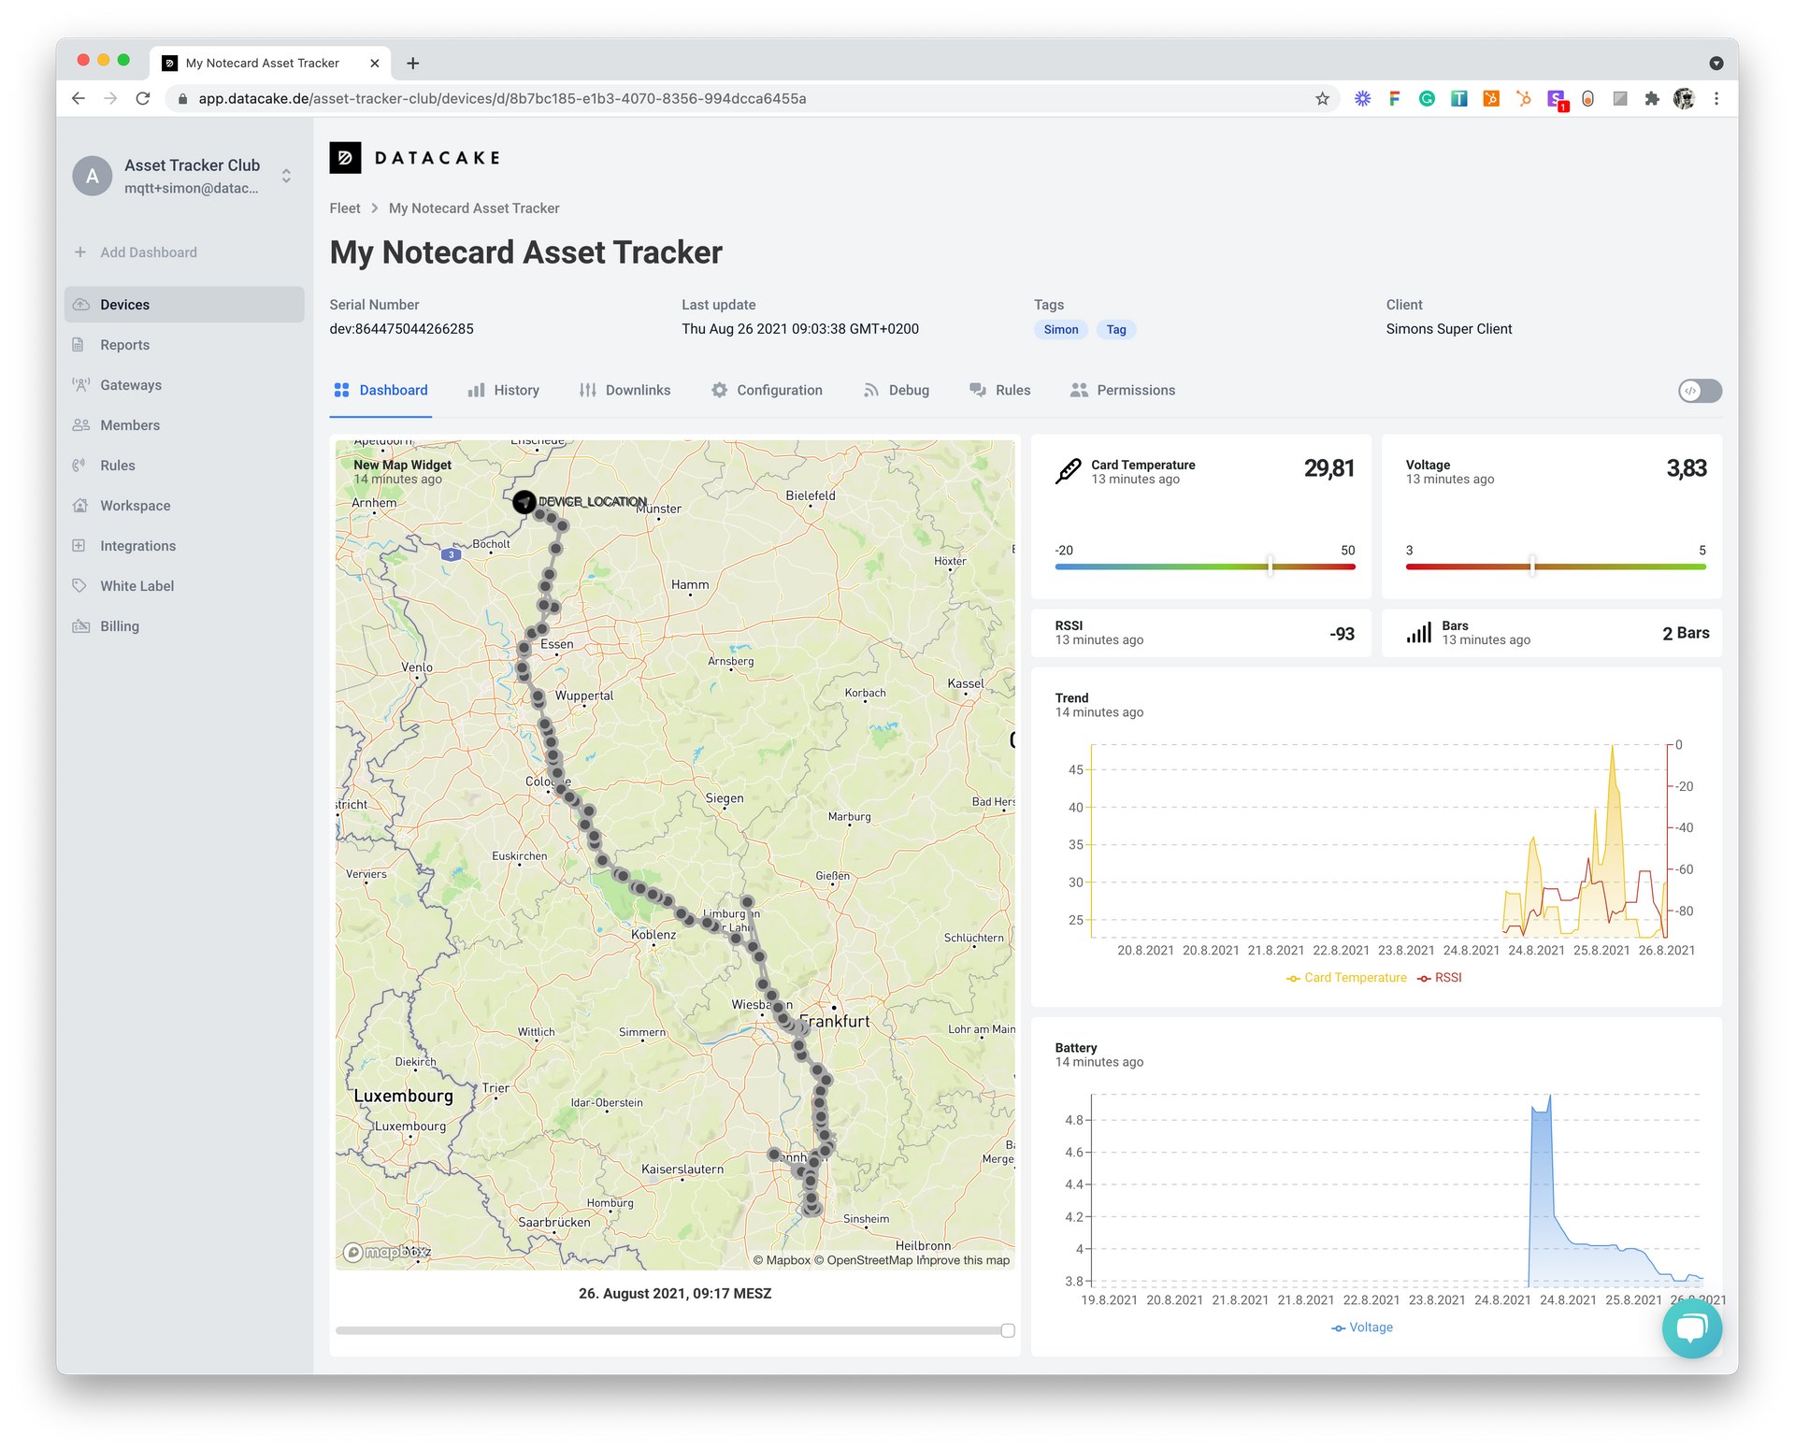Select the tag labeled Tag
Viewport: 1795px width, 1449px height.
point(1116,329)
